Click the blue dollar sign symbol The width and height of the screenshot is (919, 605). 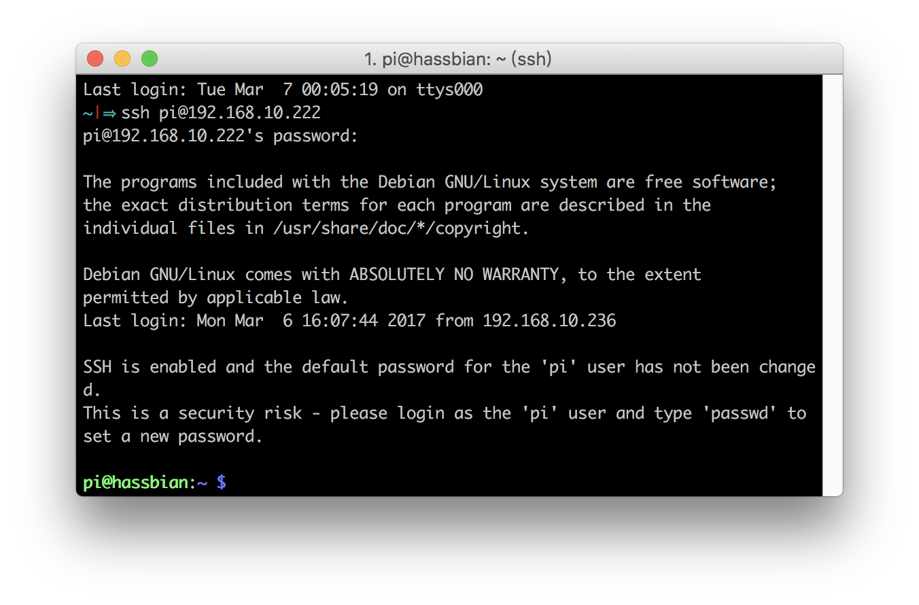(222, 483)
